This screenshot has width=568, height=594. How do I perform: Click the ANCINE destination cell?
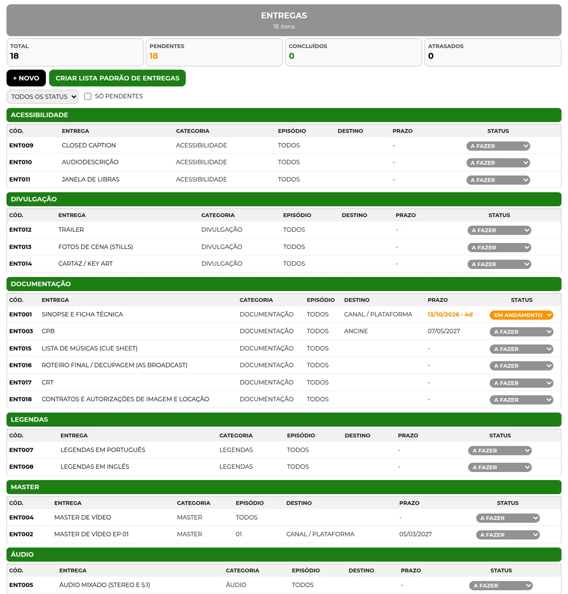tap(356, 331)
